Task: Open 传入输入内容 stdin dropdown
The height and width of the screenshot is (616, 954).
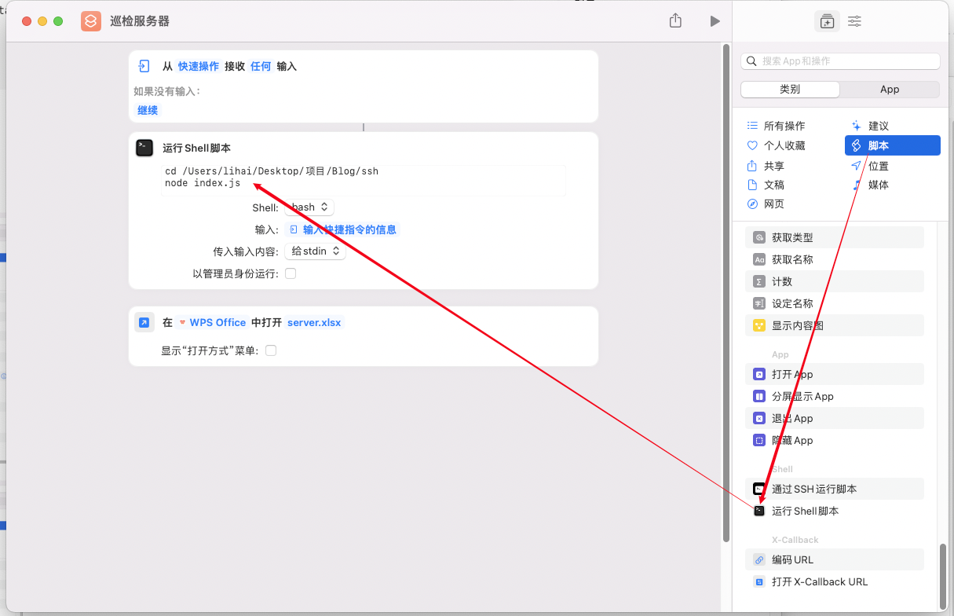Action: (x=315, y=251)
